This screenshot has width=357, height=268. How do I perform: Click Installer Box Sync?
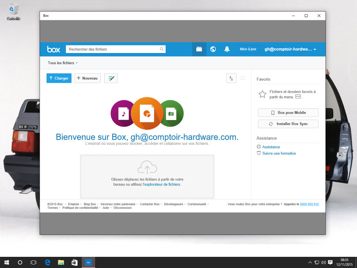288,124
